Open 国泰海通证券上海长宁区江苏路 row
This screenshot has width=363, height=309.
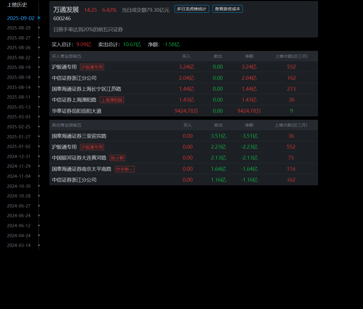coord(184,89)
